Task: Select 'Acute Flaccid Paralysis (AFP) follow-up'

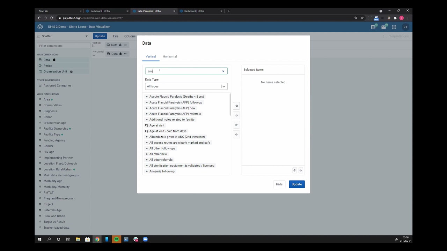Action: coord(174,102)
